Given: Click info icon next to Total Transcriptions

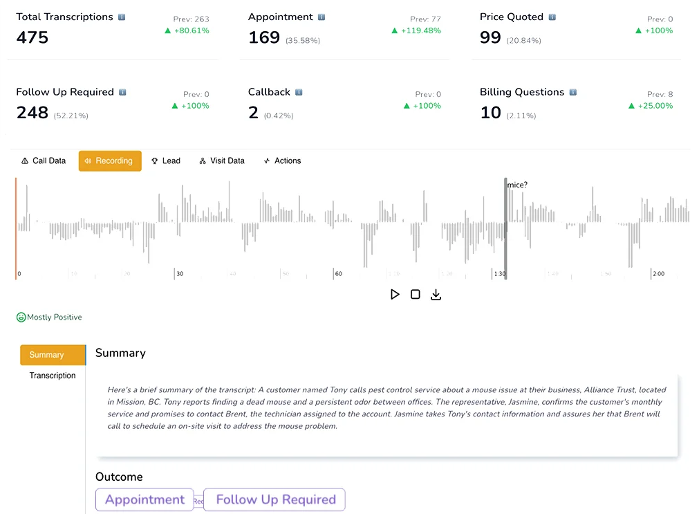Looking at the screenshot, I should [122, 17].
